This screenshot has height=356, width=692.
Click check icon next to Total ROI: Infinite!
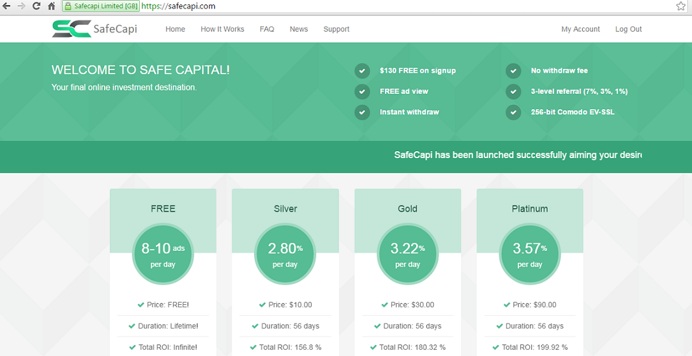[x=132, y=347]
